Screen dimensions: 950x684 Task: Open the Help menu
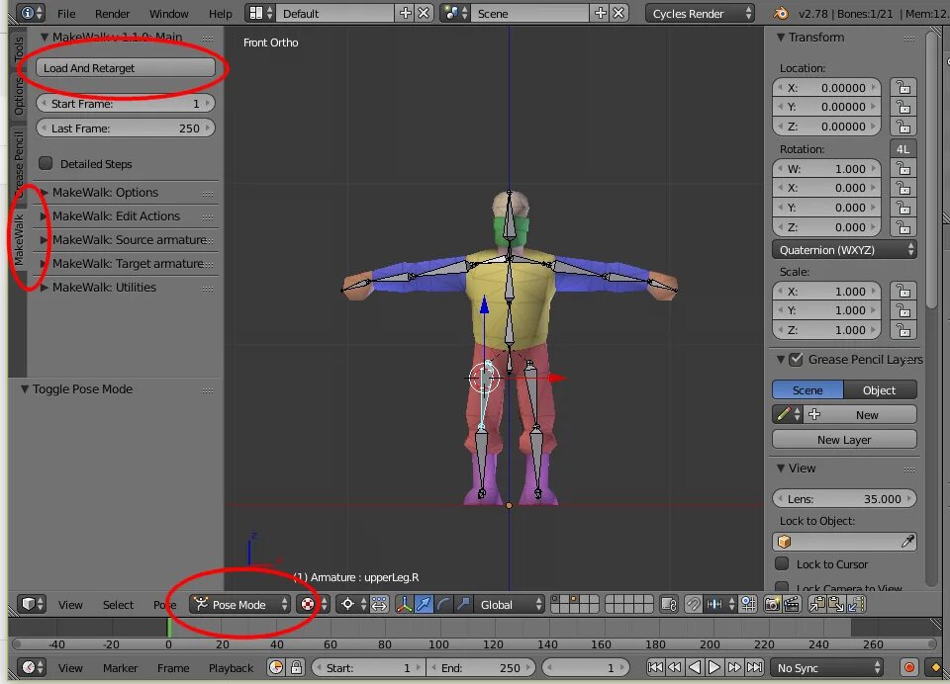(x=220, y=13)
